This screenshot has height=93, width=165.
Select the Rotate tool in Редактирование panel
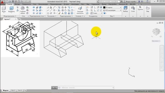[x=65, y=10]
